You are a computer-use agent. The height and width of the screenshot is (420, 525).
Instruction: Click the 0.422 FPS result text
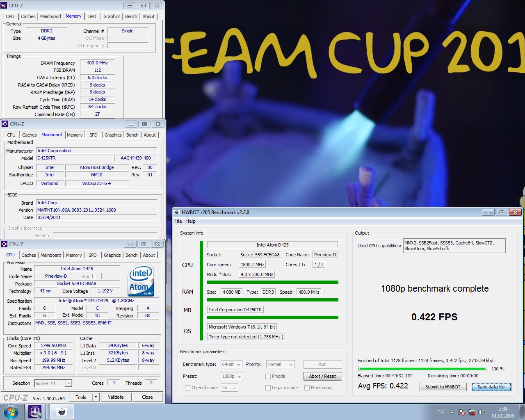pyautogui.click(x=434, y=317)
